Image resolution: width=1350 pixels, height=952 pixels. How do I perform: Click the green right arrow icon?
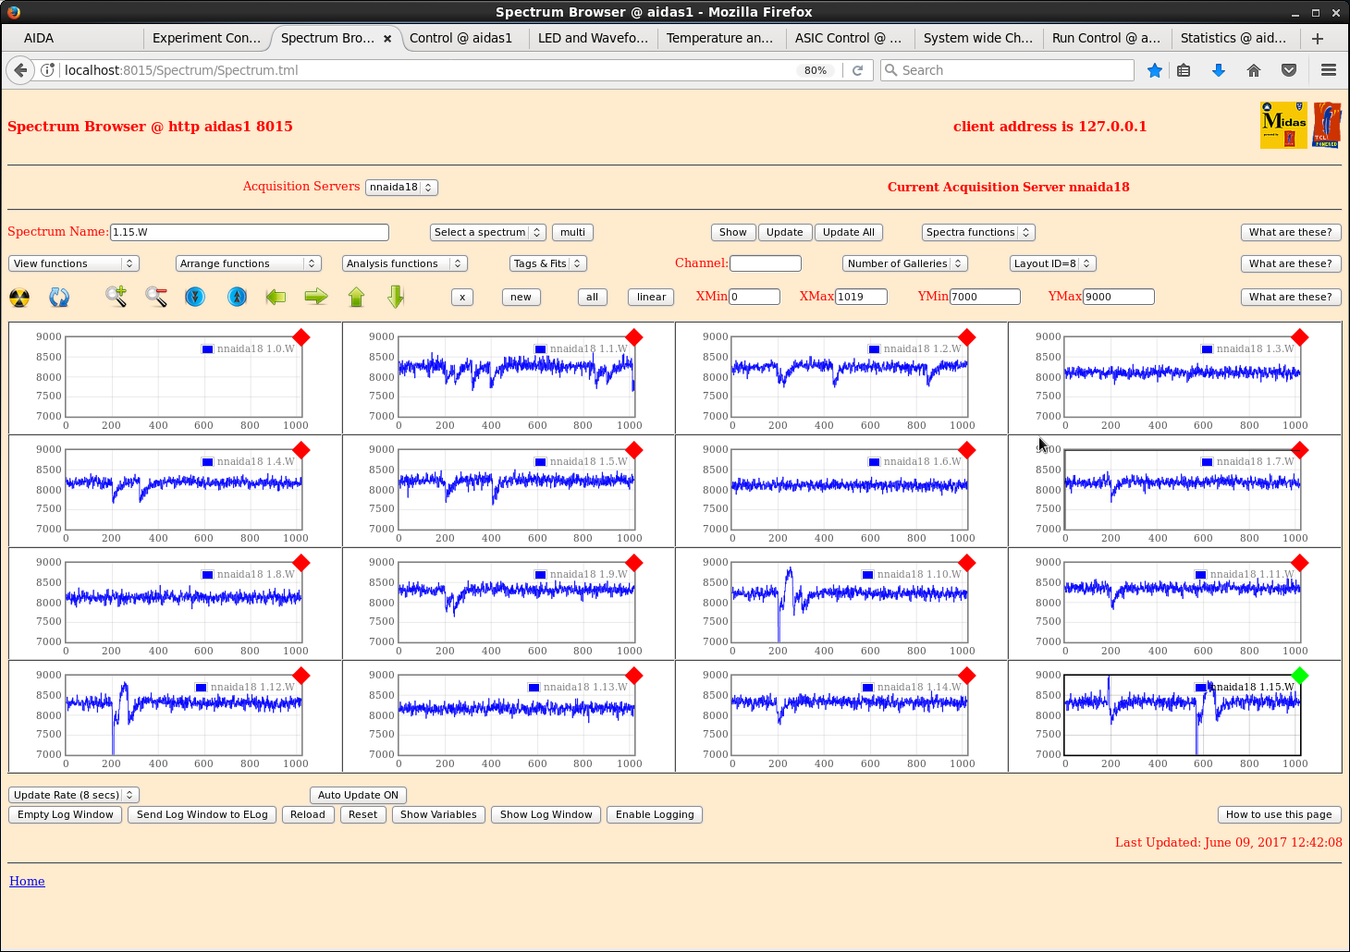(x=316, y=297)
